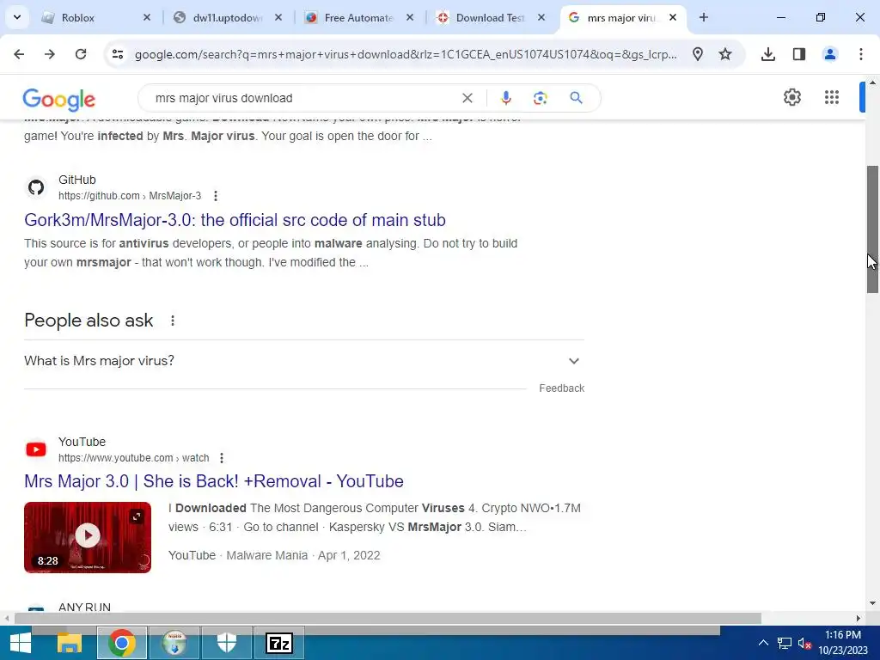Close the Roblox tab
The image size is (880, 660).
click(x=147, y=17)
